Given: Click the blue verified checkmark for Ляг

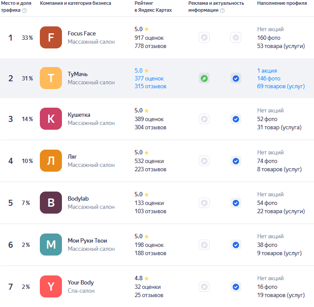Looking at the screenshot, I should [x=236, y=161].
